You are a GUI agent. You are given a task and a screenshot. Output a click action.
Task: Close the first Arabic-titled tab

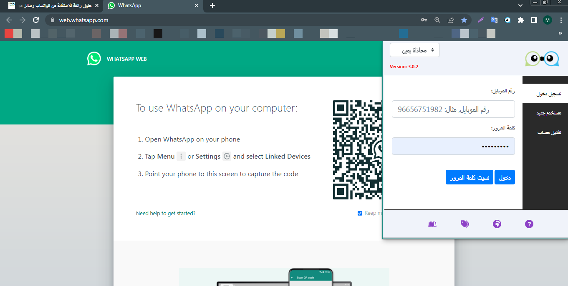[97, 5]
